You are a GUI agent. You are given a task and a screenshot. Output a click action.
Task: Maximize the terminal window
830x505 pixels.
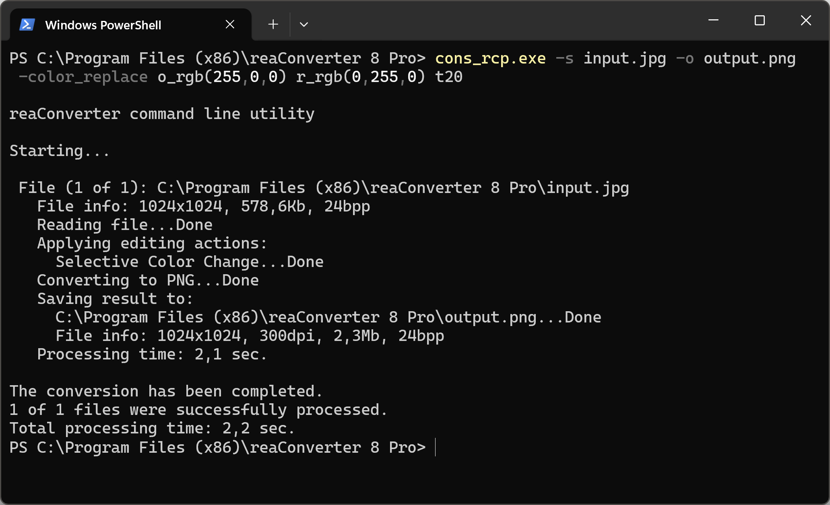tap(760, 20)
